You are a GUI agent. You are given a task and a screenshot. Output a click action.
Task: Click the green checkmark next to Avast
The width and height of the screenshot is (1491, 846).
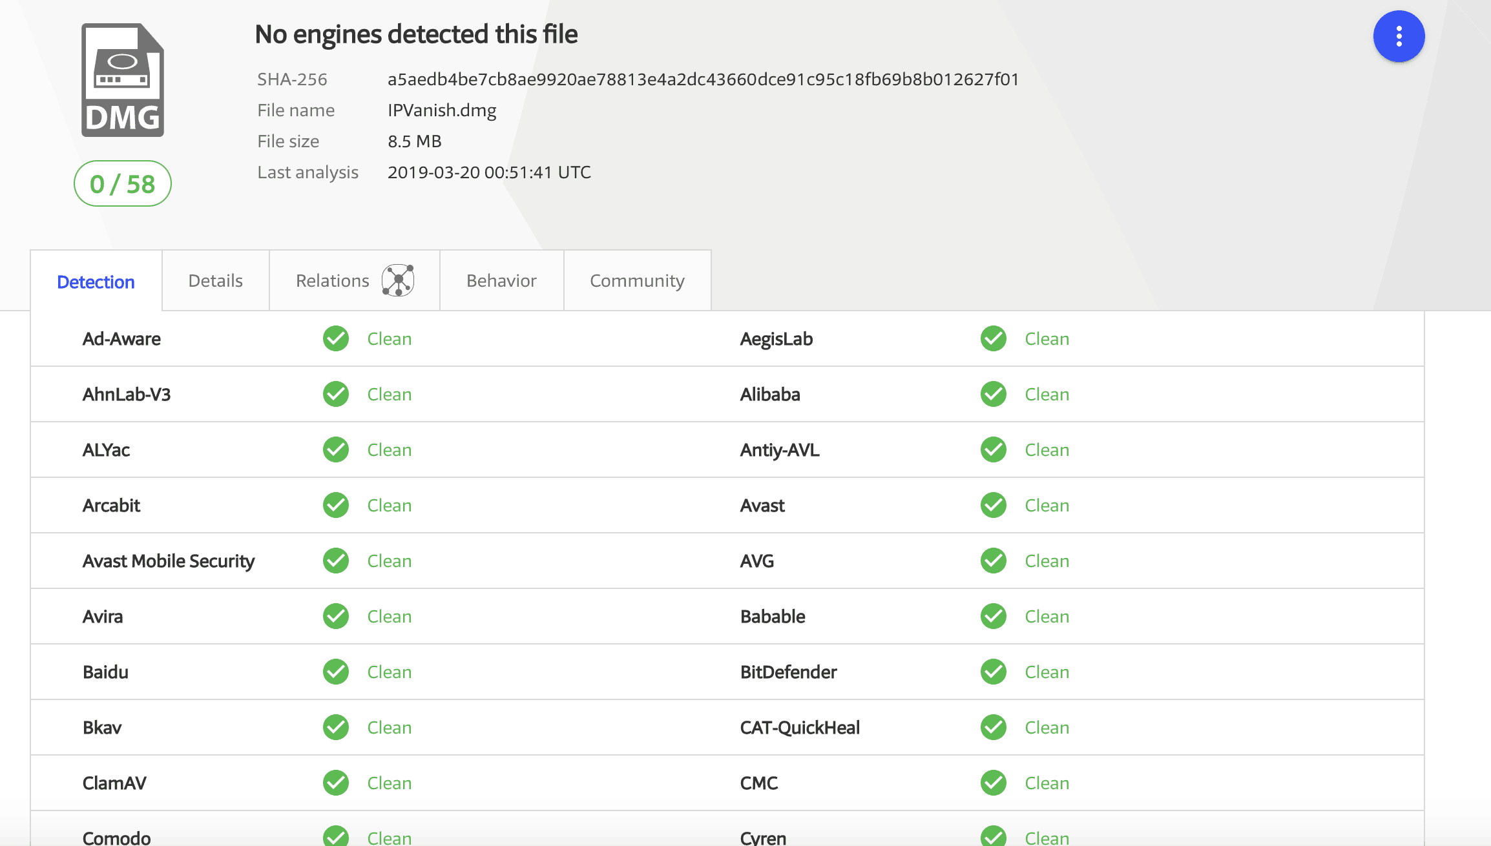tap(994, 505)
